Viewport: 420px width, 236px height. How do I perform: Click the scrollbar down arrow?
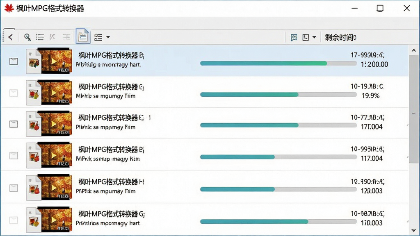(414, 230)
